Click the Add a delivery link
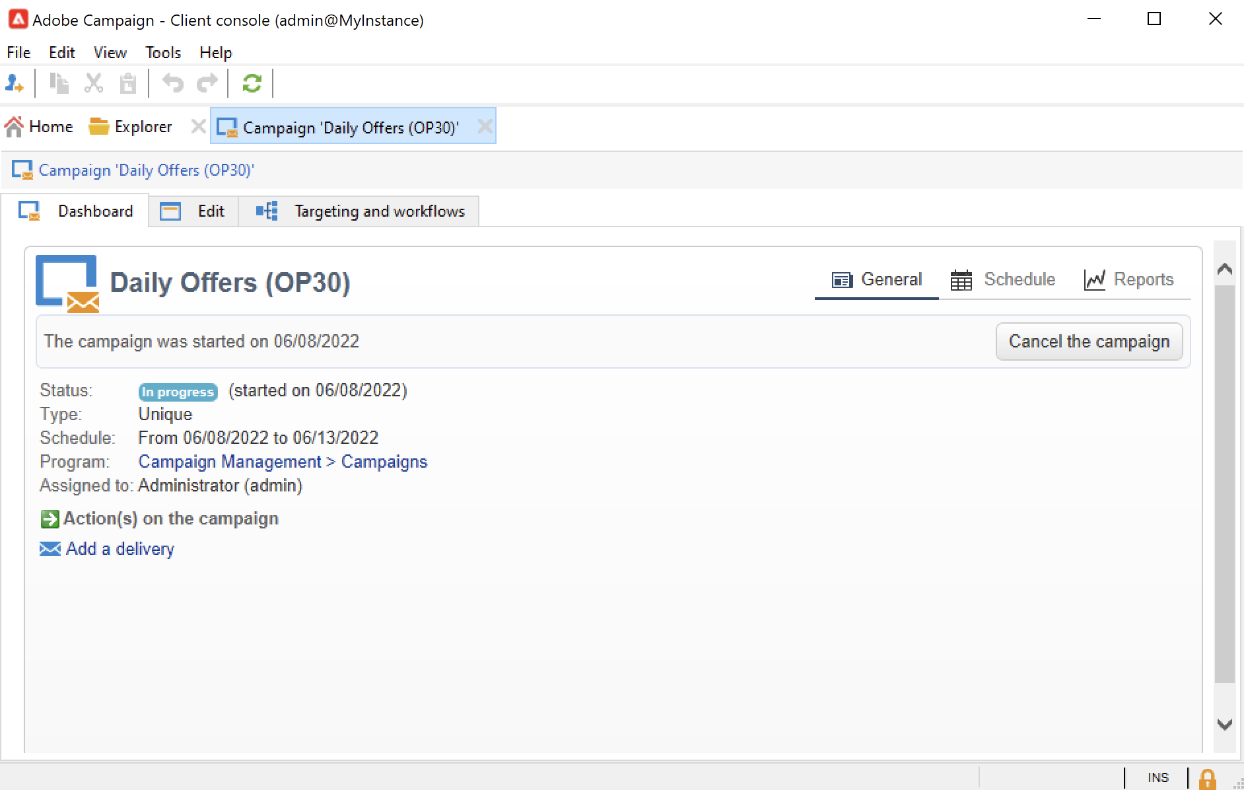 (x=120, y=549)
